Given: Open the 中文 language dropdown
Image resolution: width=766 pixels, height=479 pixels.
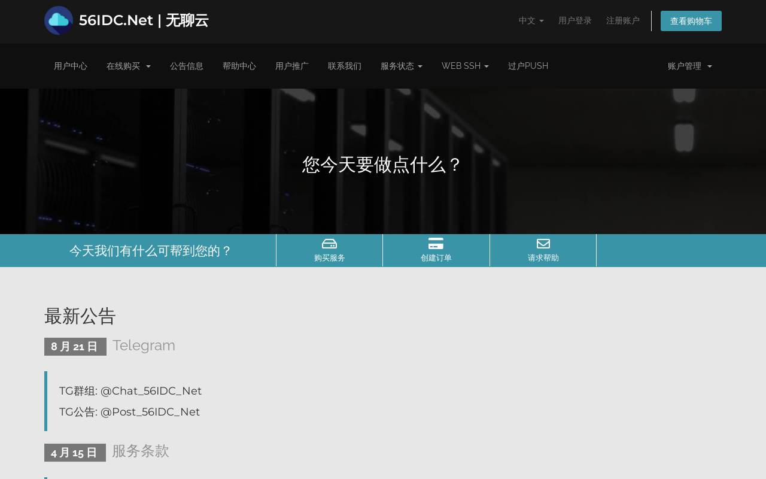Looking at the screenshot, I should [x=531, y=21].
